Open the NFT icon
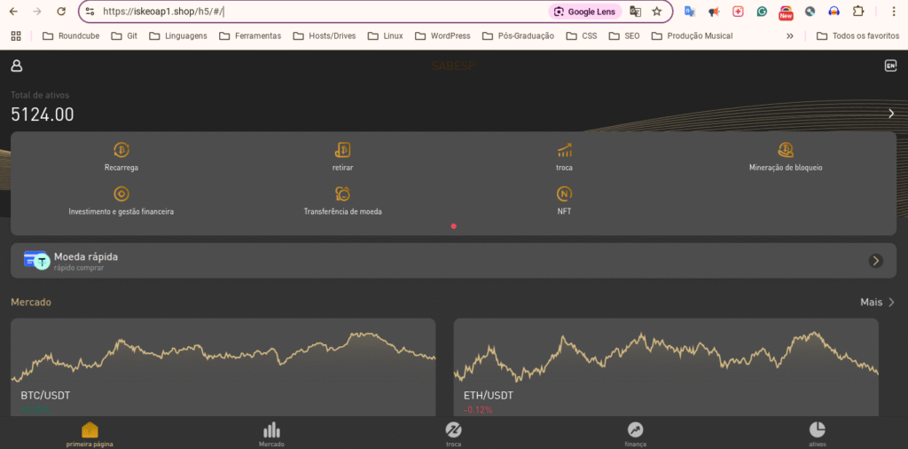Screen dimensions: 908x449 click(564, 193)
